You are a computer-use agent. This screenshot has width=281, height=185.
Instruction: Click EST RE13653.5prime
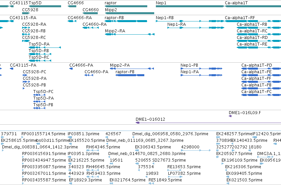coord(184,167)
